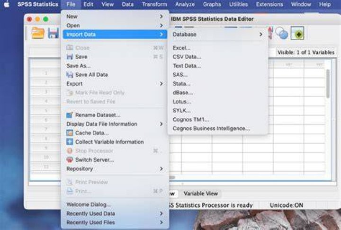Open the View menu
The width and height of the screenshot is (341, 230).
[108, 4]
